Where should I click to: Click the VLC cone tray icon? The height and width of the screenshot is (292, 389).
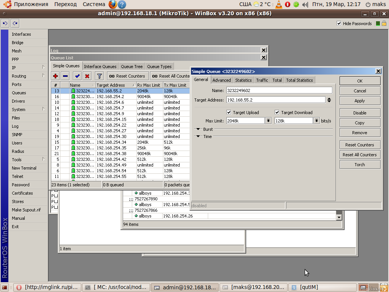click(279, 4)
